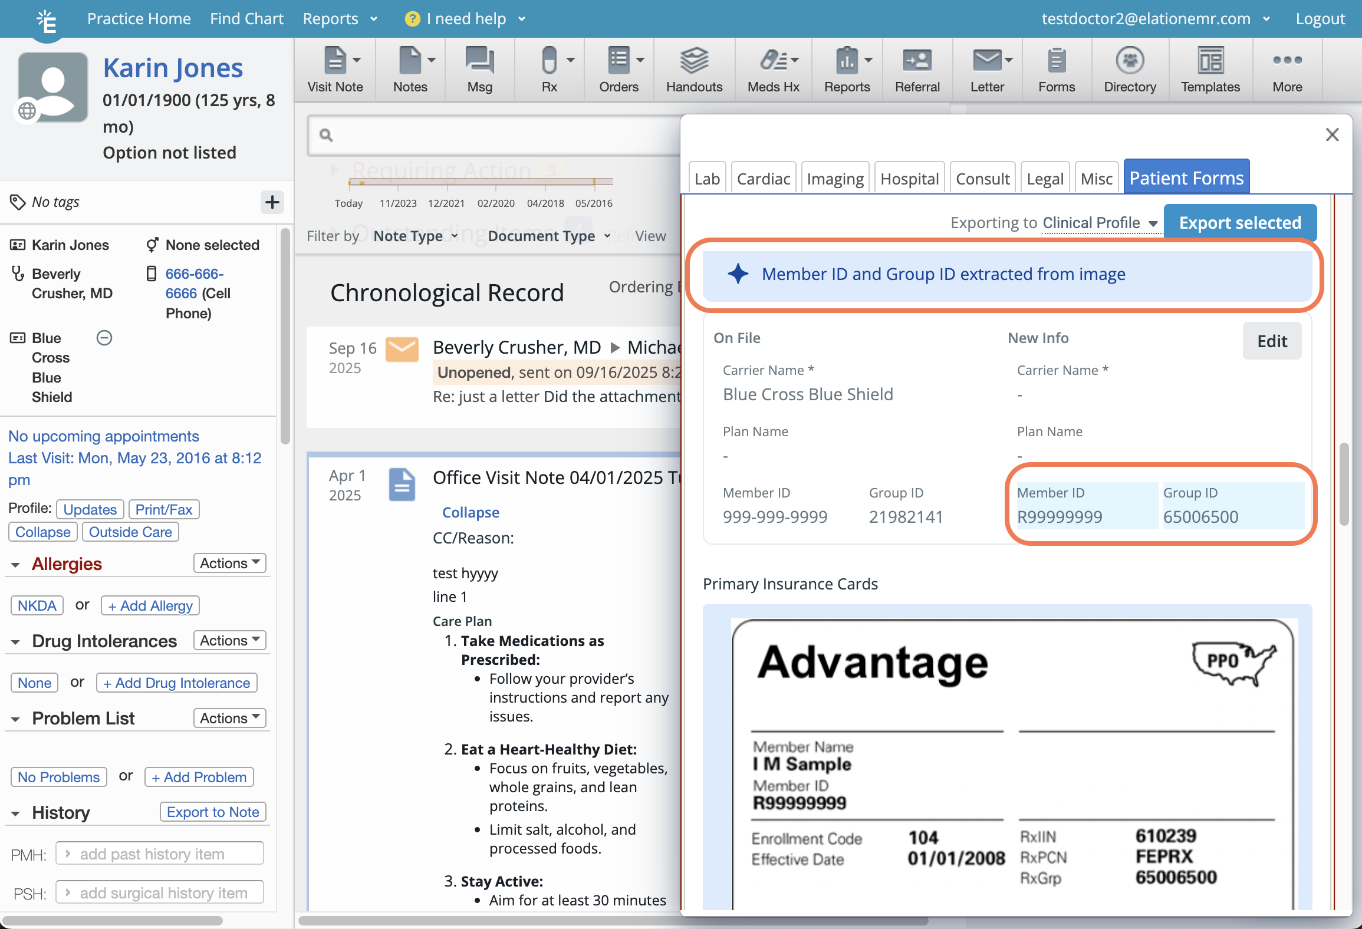Open the Rx prescription icon
The height and width of the screenshot is (929, 1362).
tap(548, 61)
